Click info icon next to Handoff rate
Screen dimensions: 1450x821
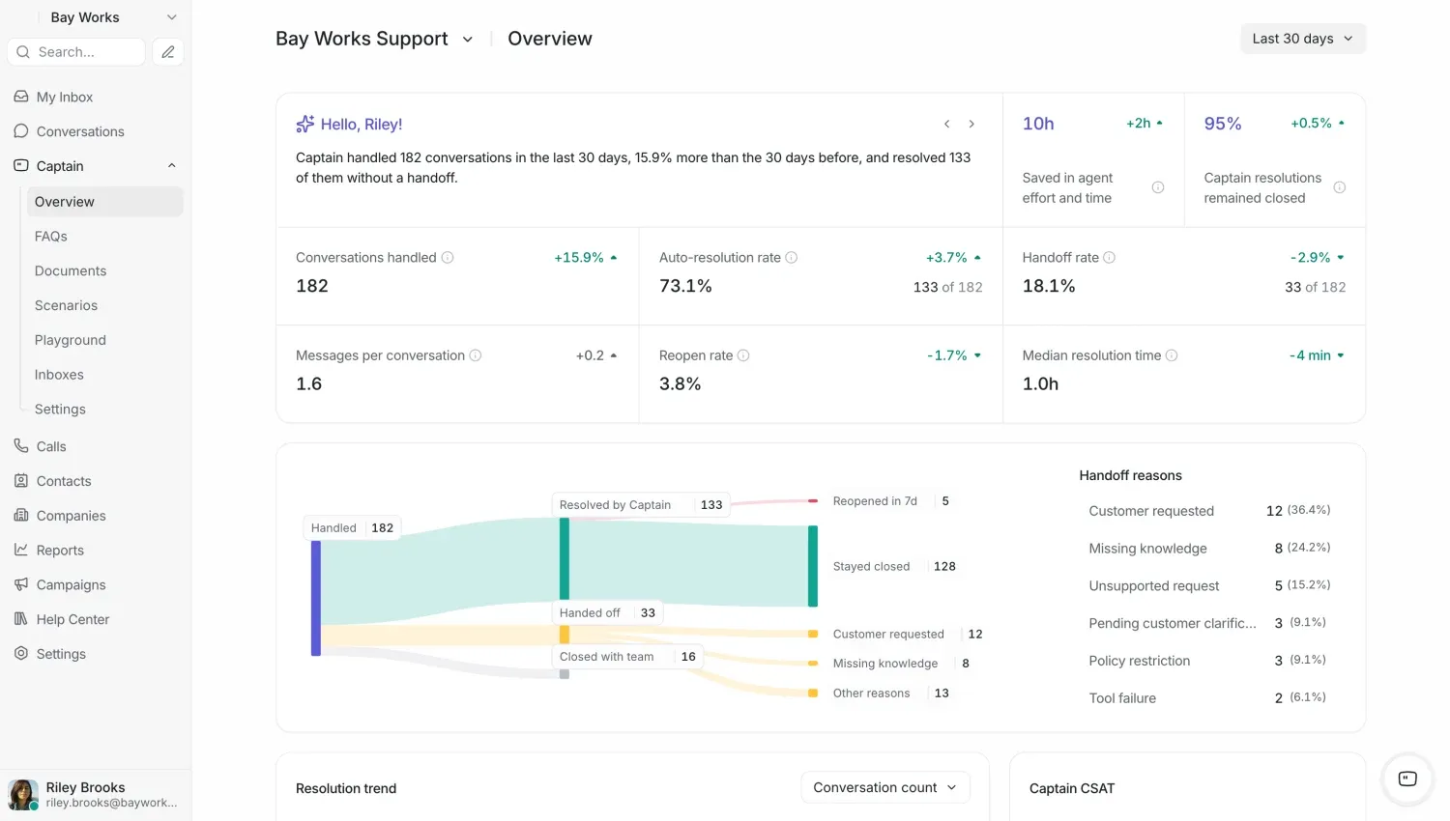pyautogui.click(x=1110, y=258)
